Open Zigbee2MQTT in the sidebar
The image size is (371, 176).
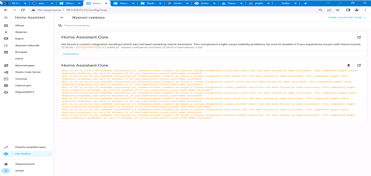[27, 92]
